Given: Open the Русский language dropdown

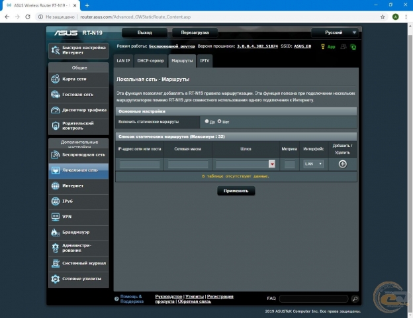Looking at the screenshot, I should pos(334,32).
